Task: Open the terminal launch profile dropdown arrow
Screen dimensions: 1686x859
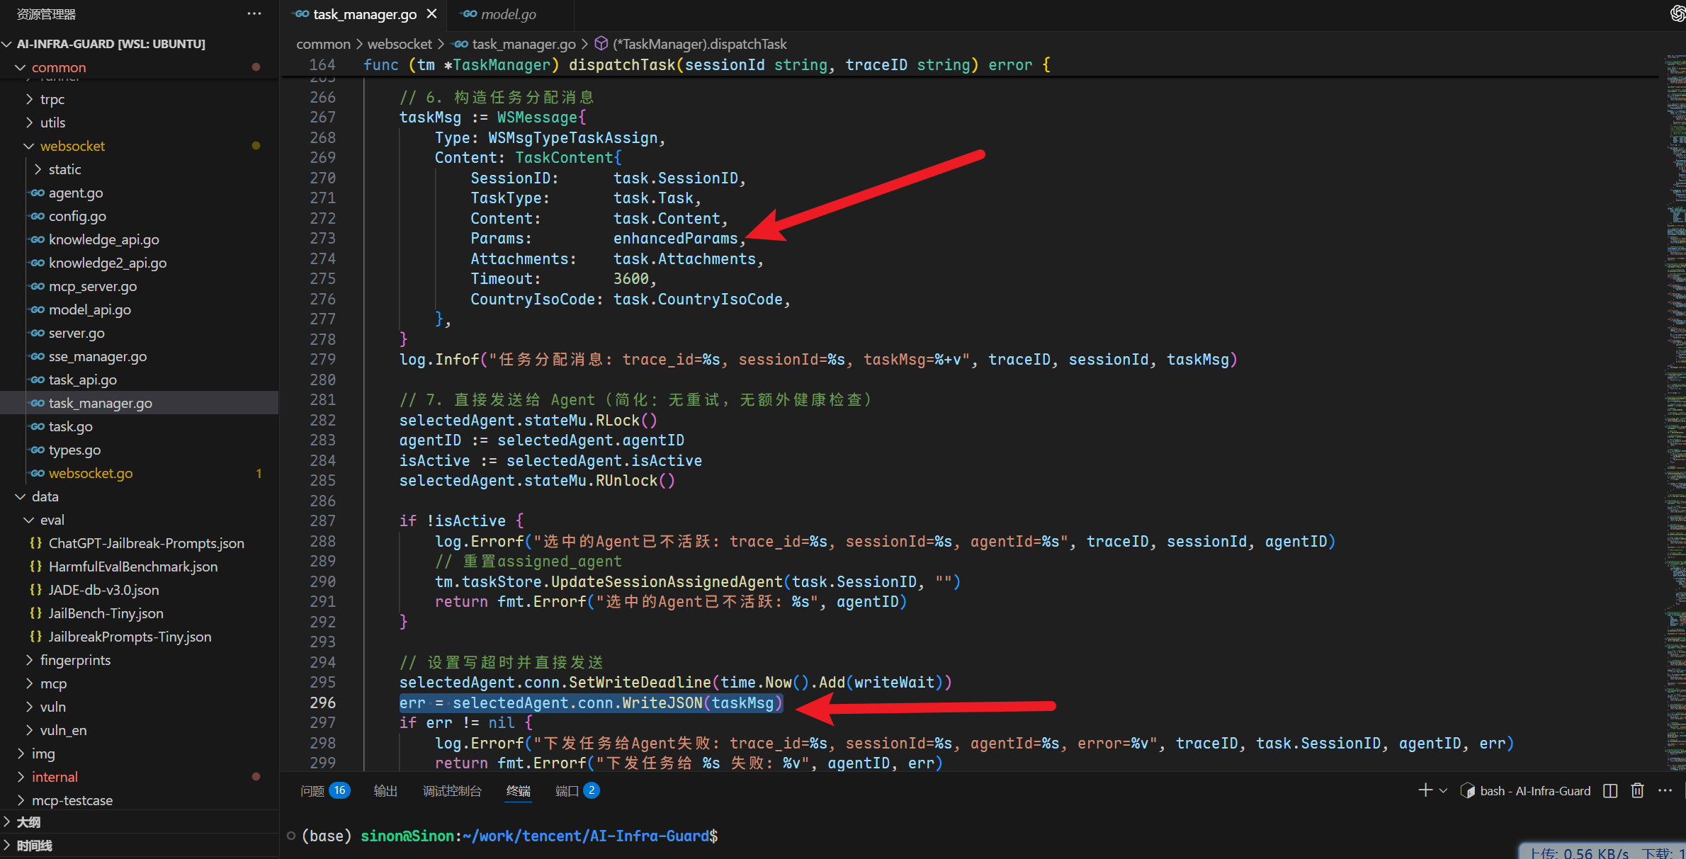Action: (x=1443, y=790)
